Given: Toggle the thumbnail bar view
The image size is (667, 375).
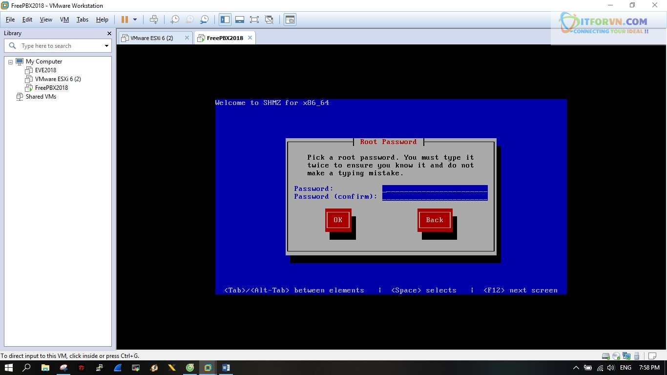Looking at the screenshot, I should [x=240, y=20].
